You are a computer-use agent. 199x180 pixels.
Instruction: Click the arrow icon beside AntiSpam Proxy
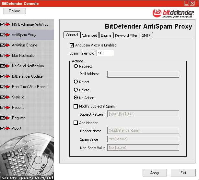[x=5, y=34]
